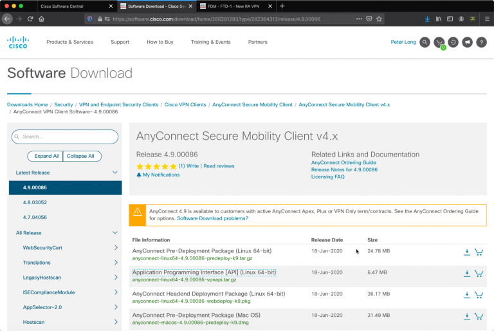494x331 pixels.
Task: Open the Firefox hamburger menu
Action: tap(487, 19)
